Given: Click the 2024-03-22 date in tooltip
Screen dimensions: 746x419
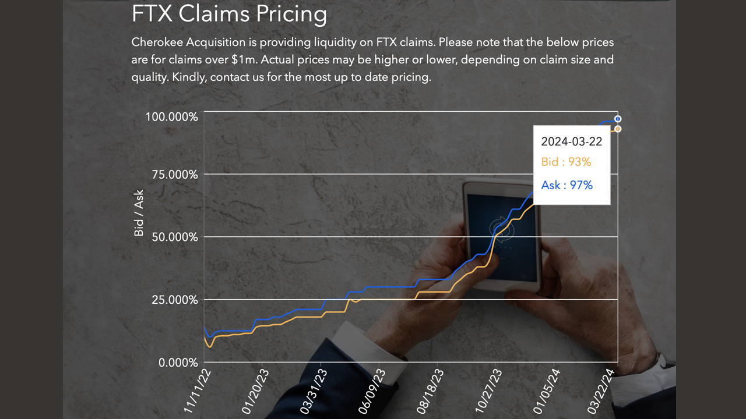Looking at the screenshot, I should pos(571,141).
